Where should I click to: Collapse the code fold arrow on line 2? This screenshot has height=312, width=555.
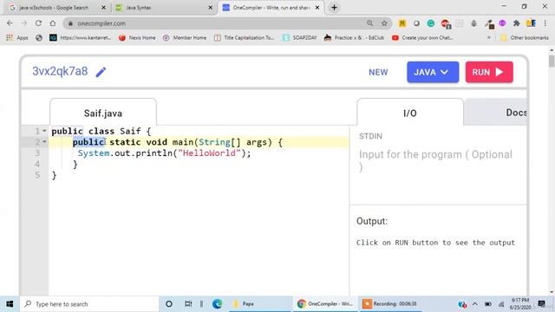tap(44, 142)
